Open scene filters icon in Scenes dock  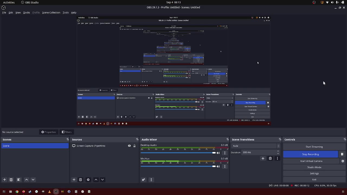coord(19,180)
